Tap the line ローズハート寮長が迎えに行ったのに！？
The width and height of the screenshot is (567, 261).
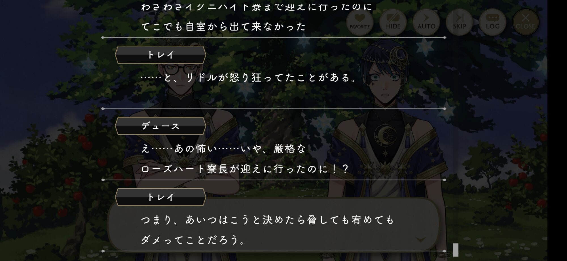coord(245,169)
